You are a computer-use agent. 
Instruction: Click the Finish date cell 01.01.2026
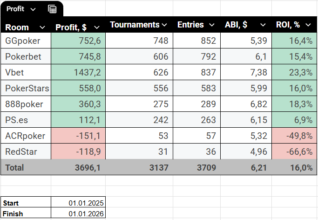(78, 214)
